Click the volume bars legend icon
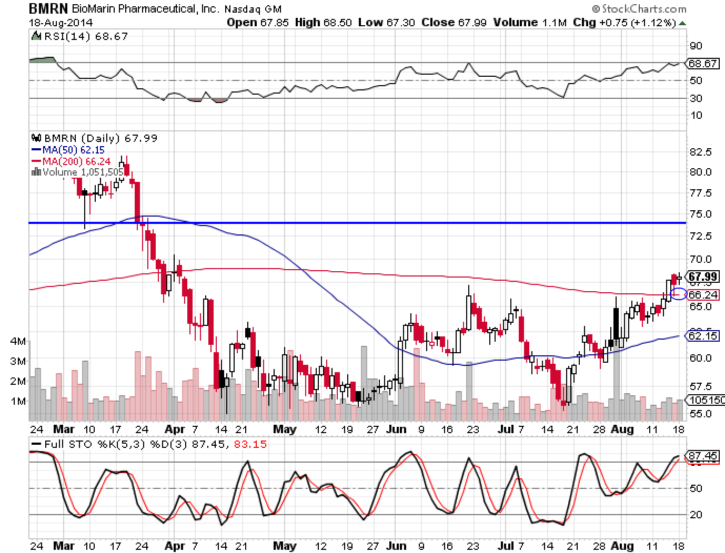This screenshot has width=725, height=553. 36,172
